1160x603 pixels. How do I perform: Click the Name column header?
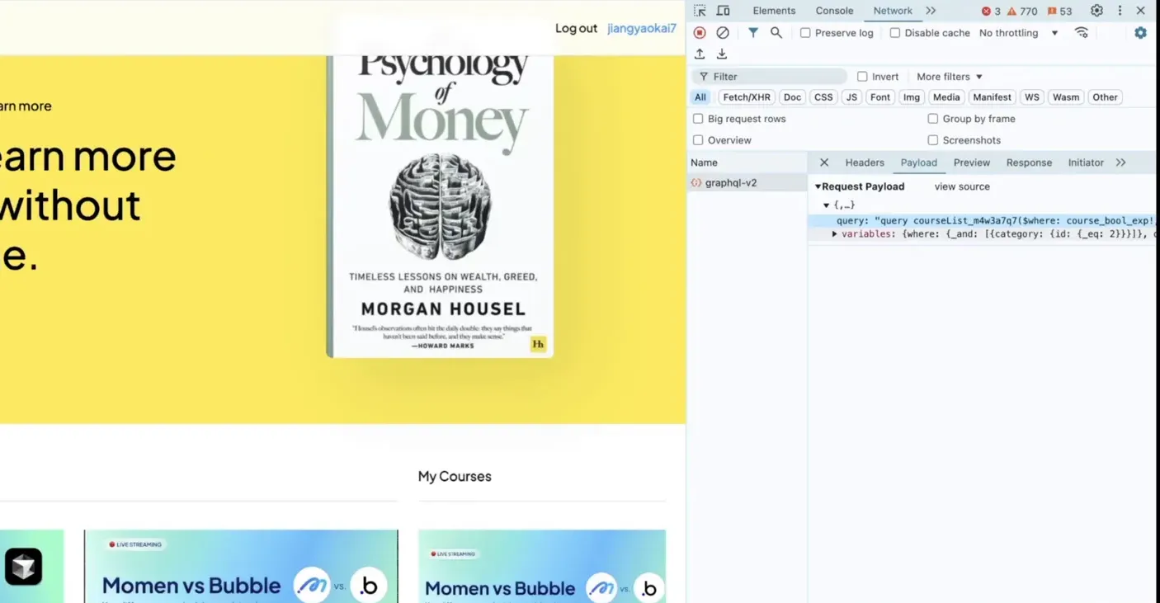click(x=747, y=163)
